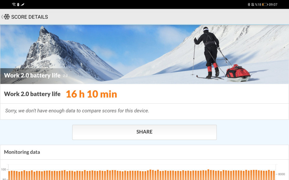
Task: Tap the 09:07 clock in status bar
Action: (x=273, y=4)
